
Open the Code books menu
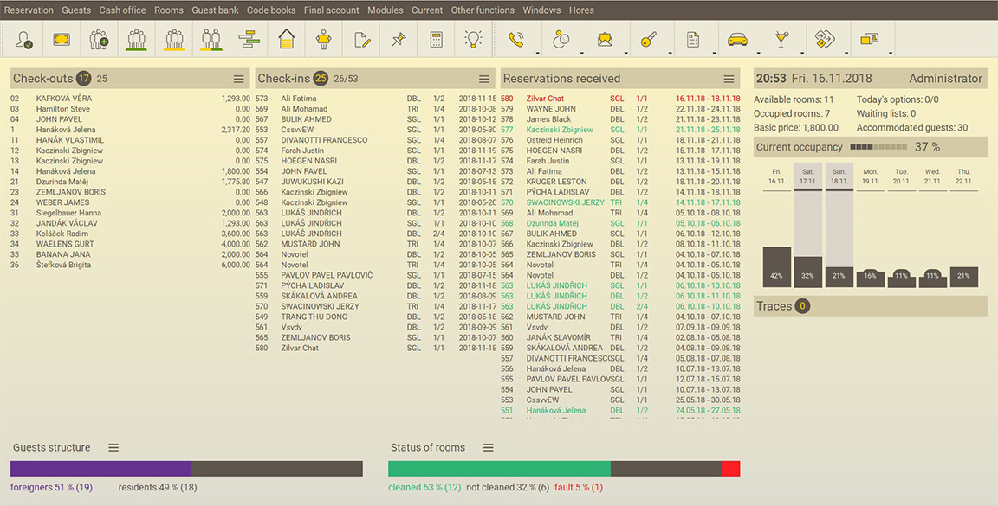pos(271,10)
